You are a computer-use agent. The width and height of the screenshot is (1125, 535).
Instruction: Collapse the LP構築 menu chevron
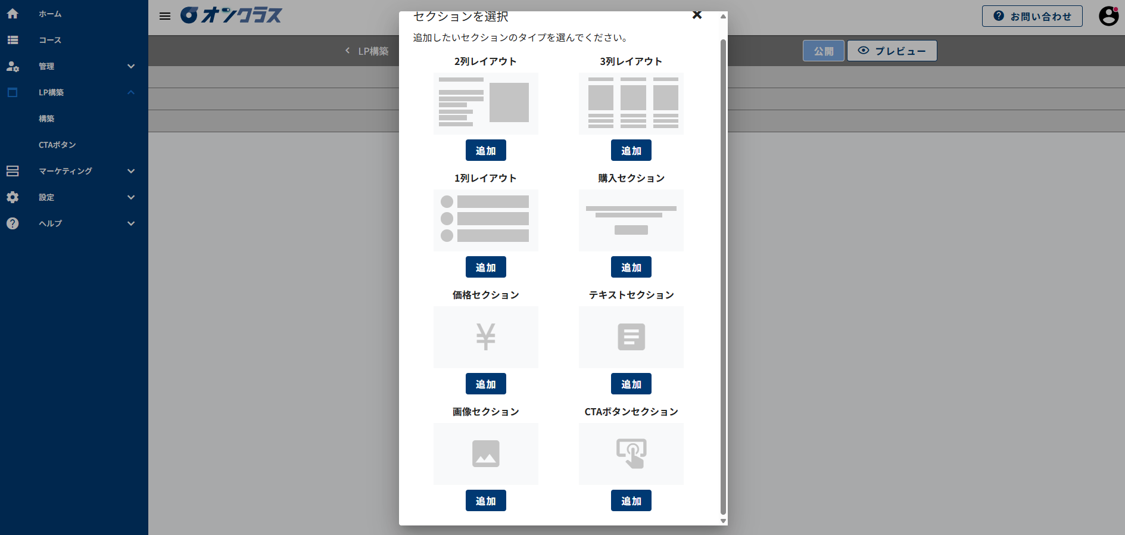click(131, 92)
